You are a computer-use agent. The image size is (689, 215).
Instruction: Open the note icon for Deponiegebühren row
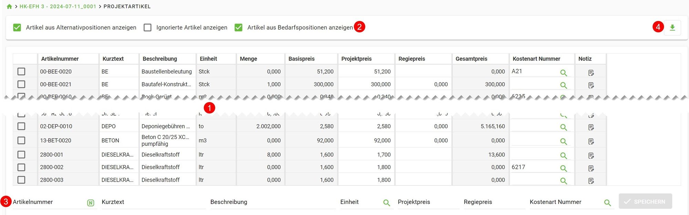point(590,127)
